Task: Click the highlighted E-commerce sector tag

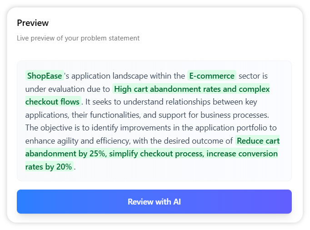Action: click(211, 75)
